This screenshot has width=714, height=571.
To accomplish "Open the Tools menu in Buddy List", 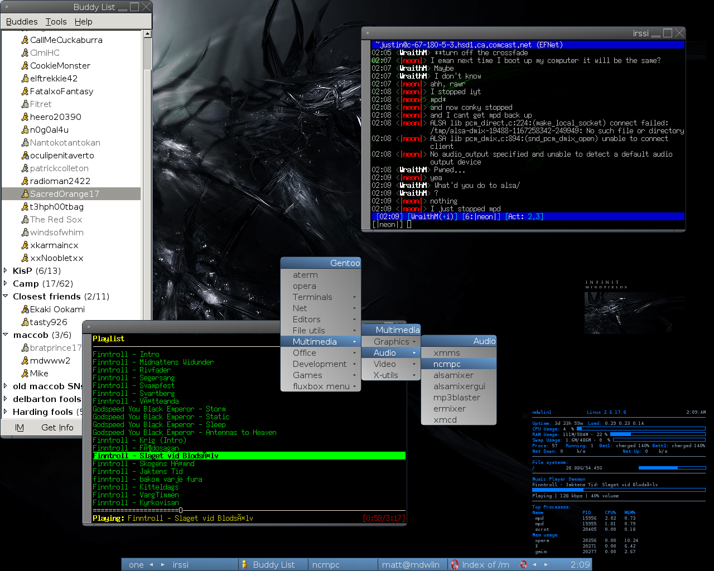I will pos(56,22).
